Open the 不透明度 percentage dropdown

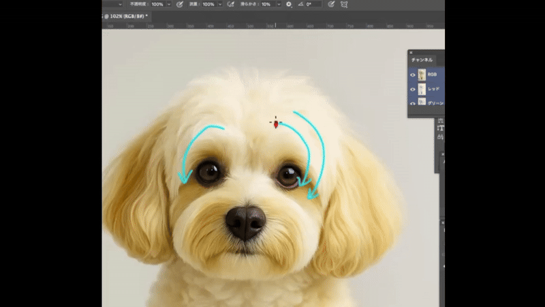coord(168,4)
